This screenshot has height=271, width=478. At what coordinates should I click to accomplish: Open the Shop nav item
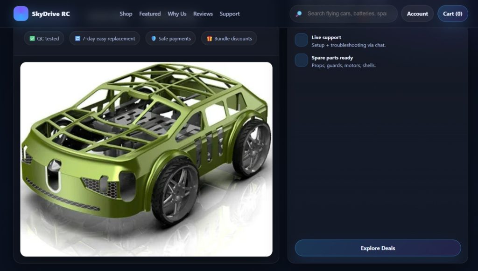point(126,14)
